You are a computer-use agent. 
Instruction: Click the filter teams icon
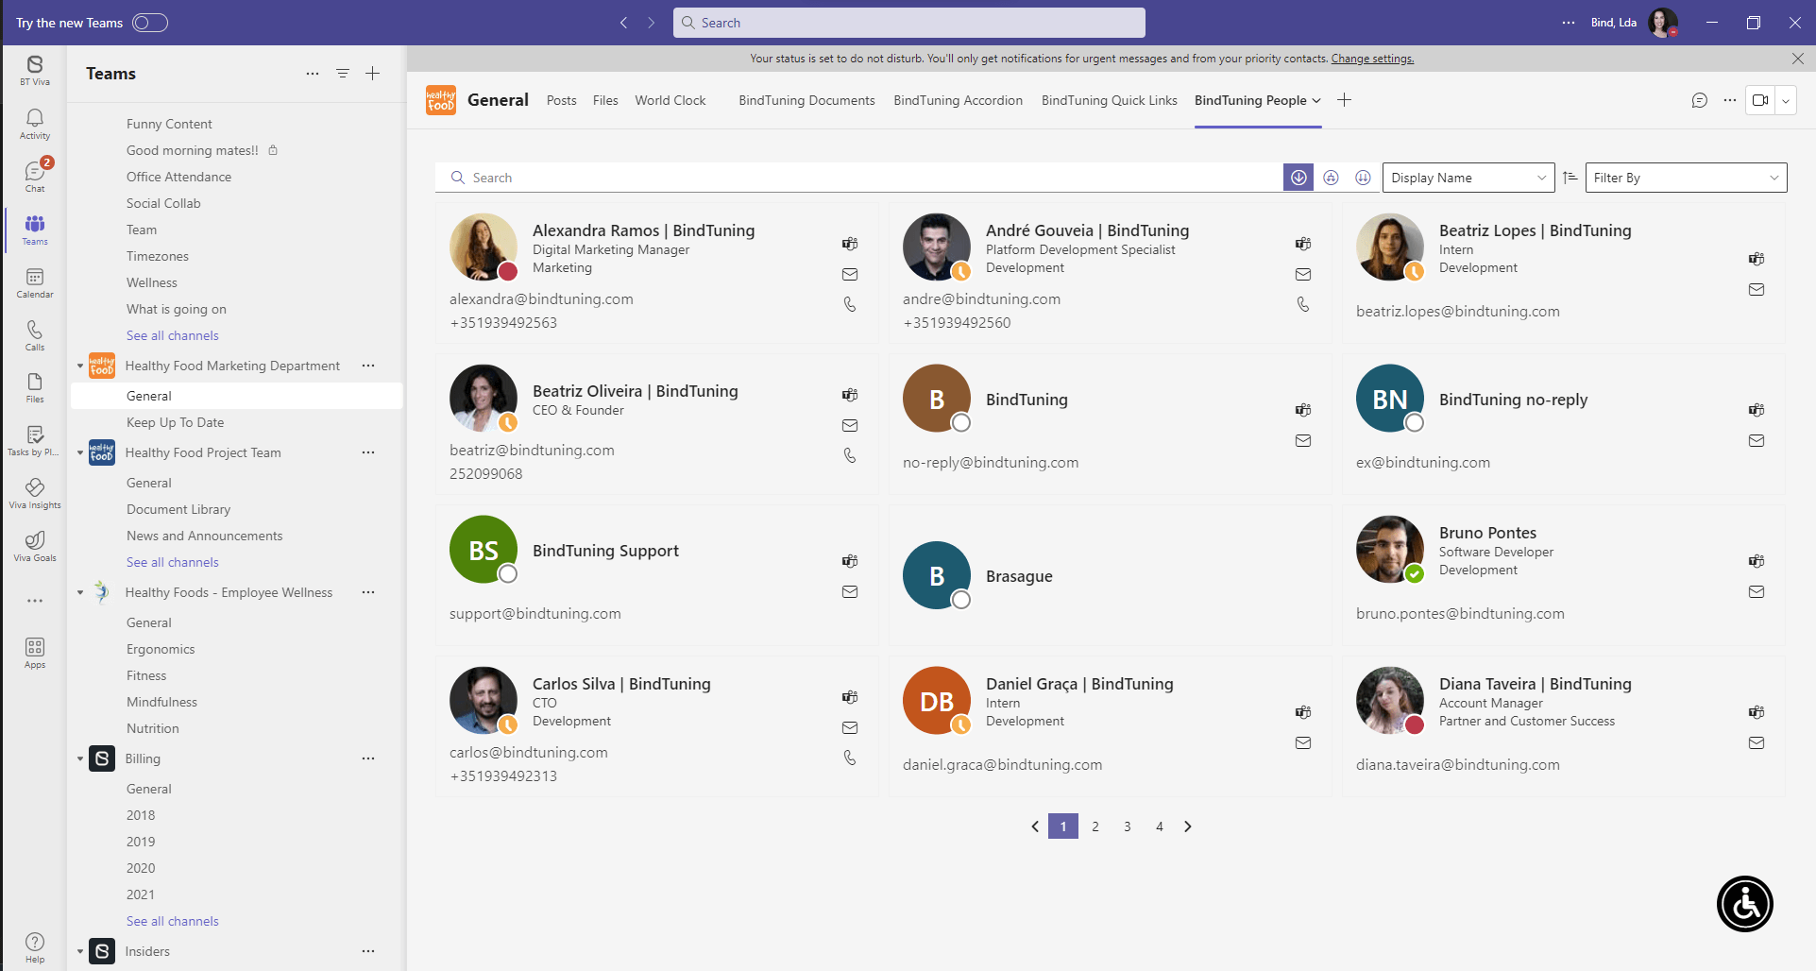tap(343, 74)
